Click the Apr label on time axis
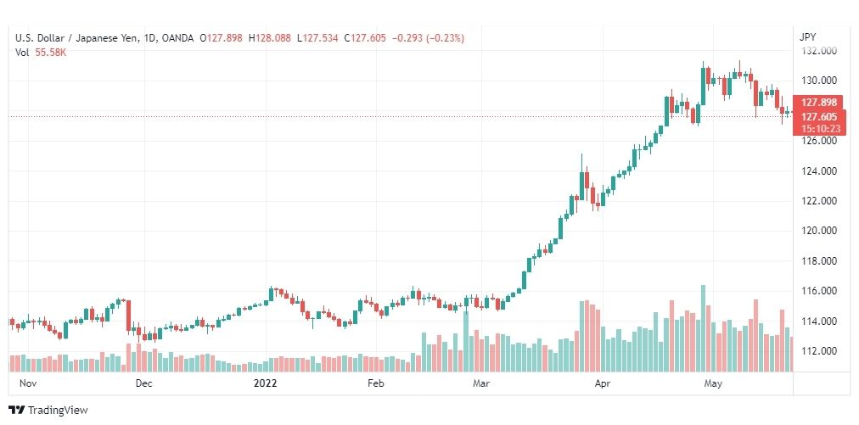 (602, 383)
